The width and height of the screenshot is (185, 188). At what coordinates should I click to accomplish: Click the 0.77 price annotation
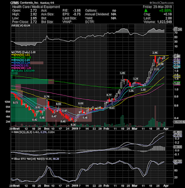pyautogui.click(x=109, y=95)
